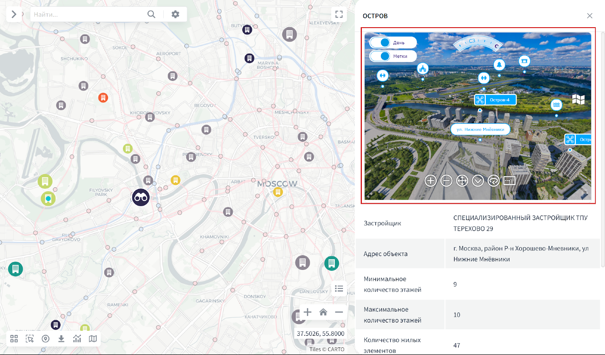Click the binoculars panorama marker on map

pos(141,197)
